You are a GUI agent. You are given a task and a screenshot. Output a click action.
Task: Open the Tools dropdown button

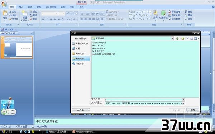tap(81, 110)
